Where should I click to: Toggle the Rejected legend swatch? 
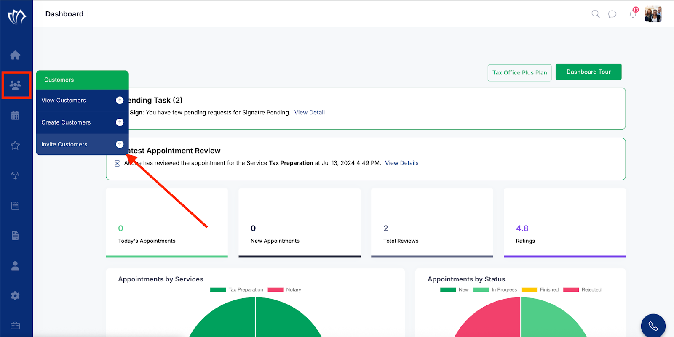point(571,289)
